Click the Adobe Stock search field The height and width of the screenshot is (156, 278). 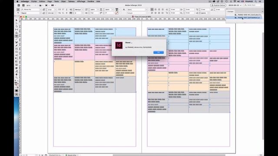pos(252,5)
